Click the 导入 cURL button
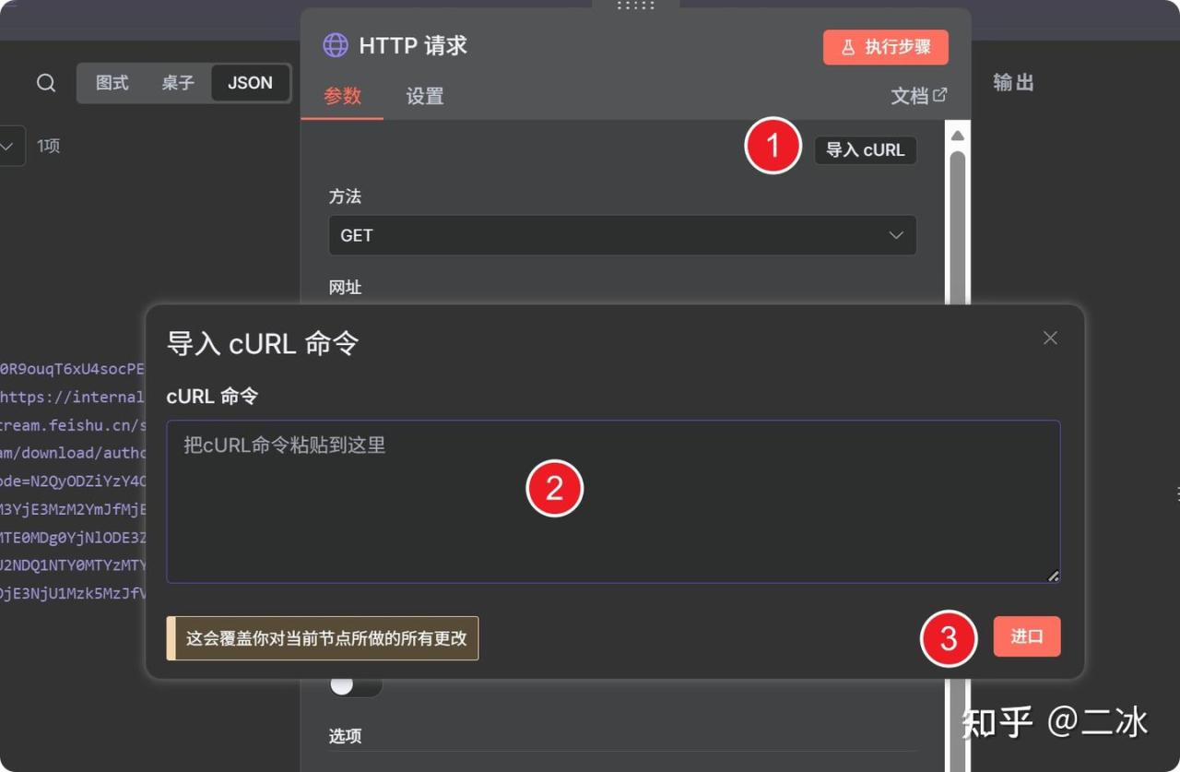Screen dimensions: 1180x772 [865, 150]
